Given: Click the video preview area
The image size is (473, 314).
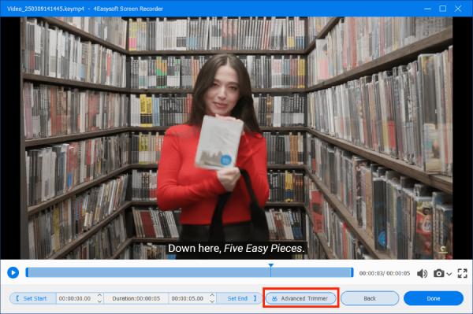Looking at the screenshot, I should point(236,139).
